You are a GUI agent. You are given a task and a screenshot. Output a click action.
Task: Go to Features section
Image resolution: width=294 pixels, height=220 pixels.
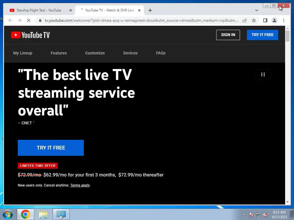coord(59,53)
